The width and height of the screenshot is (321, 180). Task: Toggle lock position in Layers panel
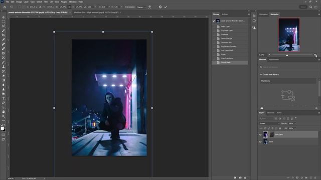(272, 128)
